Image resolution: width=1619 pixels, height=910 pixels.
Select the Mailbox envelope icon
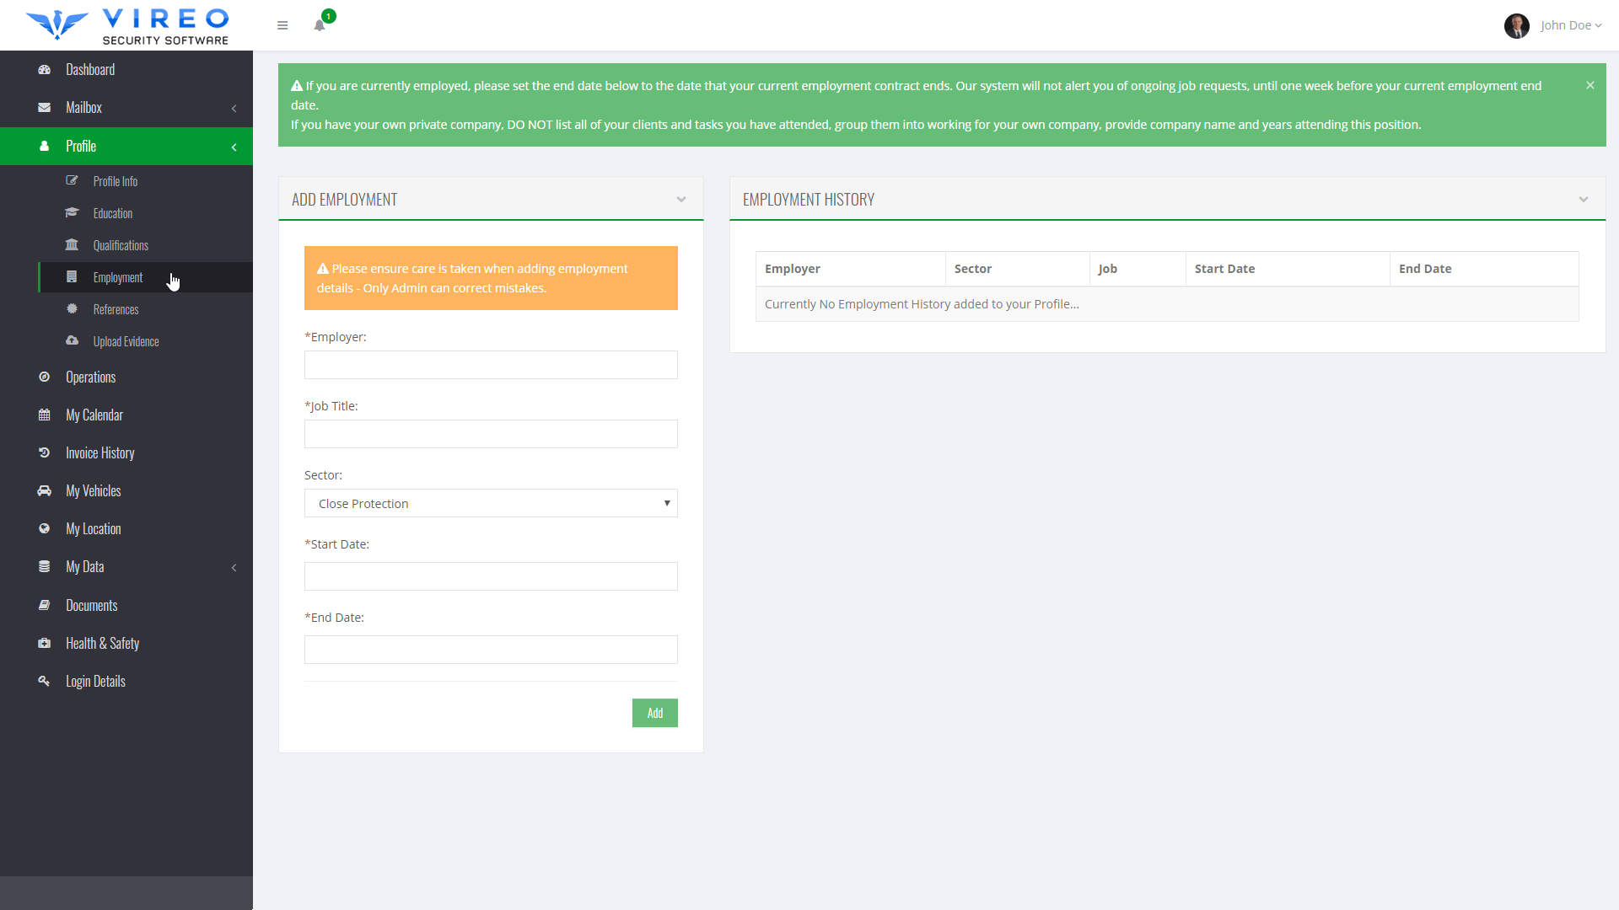click(44, 107)
